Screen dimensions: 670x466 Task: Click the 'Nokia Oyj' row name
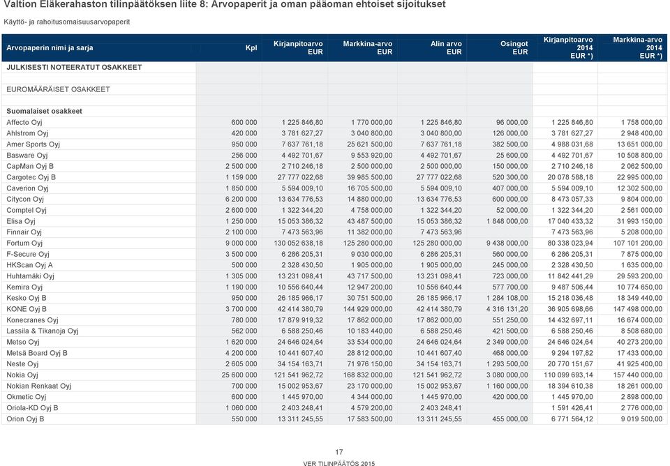click(x=22, y=375)
